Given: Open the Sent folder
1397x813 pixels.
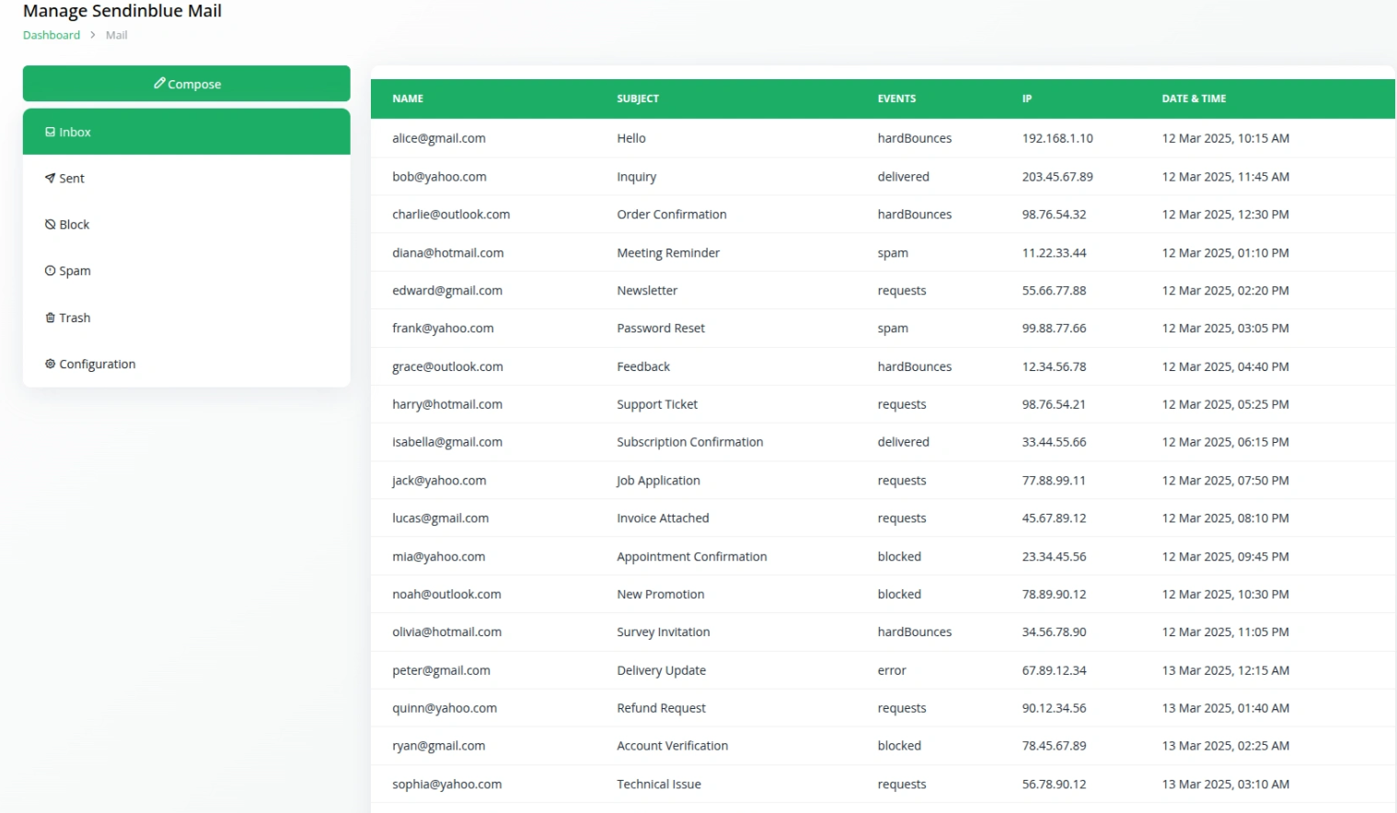Looking at the screenshot, I should 186,178.
